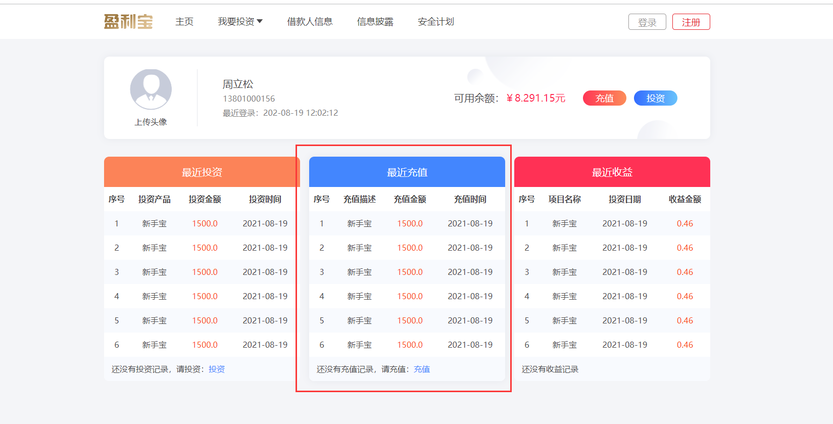Click the 注册 button
Image resolution: width=833 pixels, height=424 pixels.
pos(691,22)
